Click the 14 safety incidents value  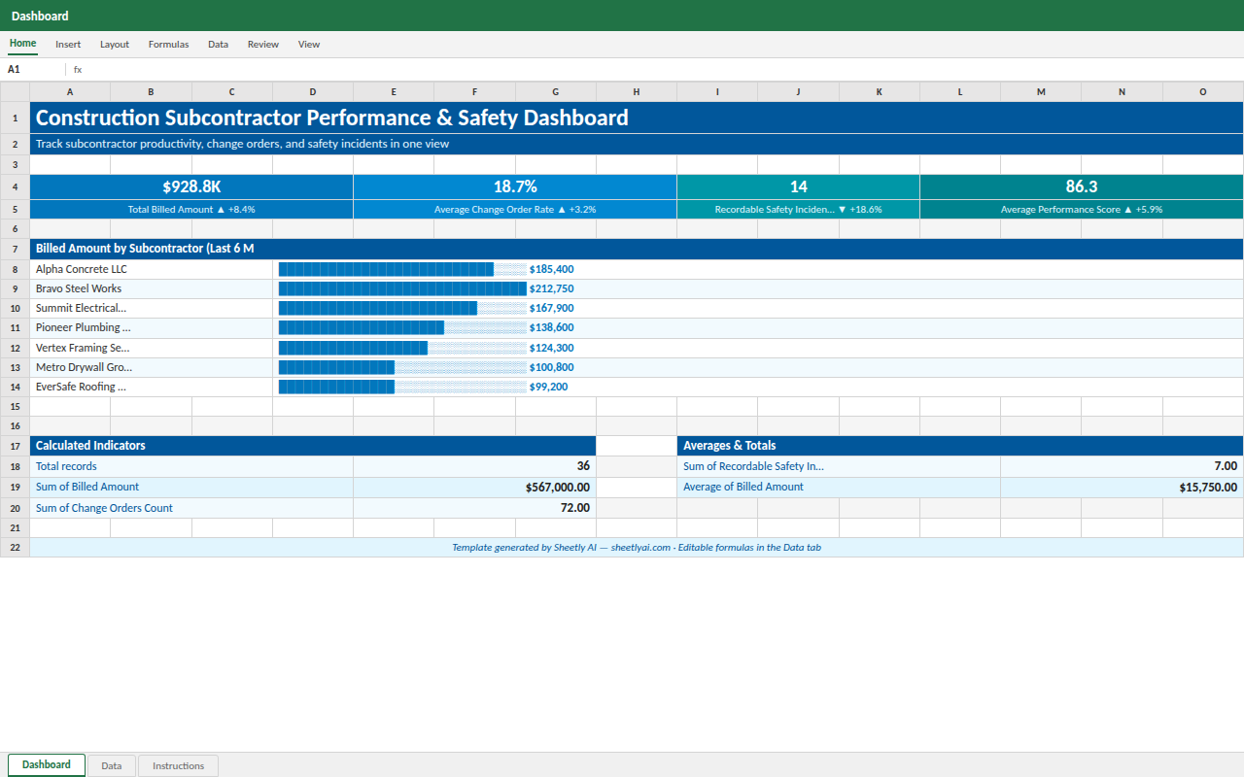coord(799,186)
